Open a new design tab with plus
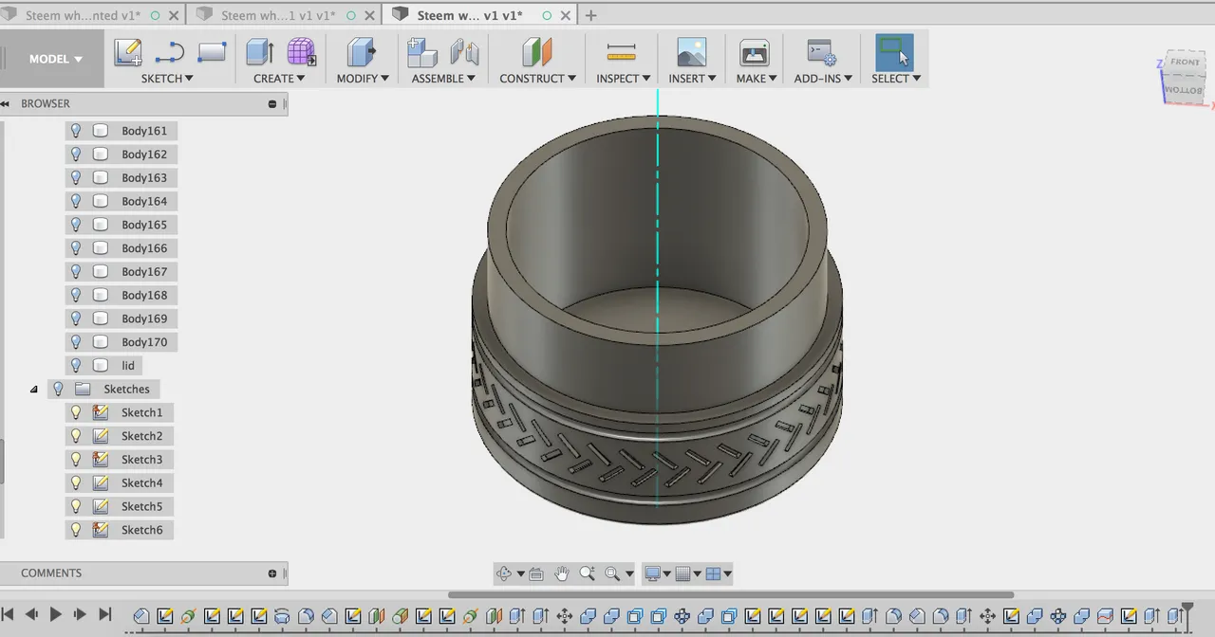This screenshot has width=1215, height=637. (x=590, y=15)
